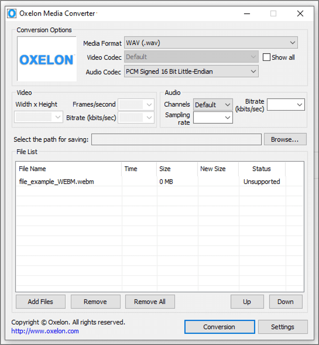This screenshot has width=319, height=345.
Task: Click the Time column header
Action: (139, 169)
